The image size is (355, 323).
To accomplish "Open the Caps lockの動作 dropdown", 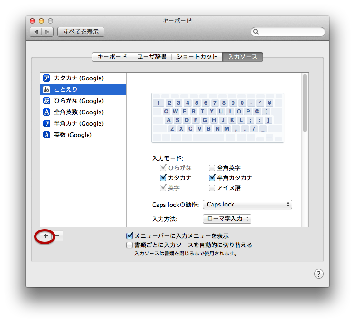I will tap(247, 205).
